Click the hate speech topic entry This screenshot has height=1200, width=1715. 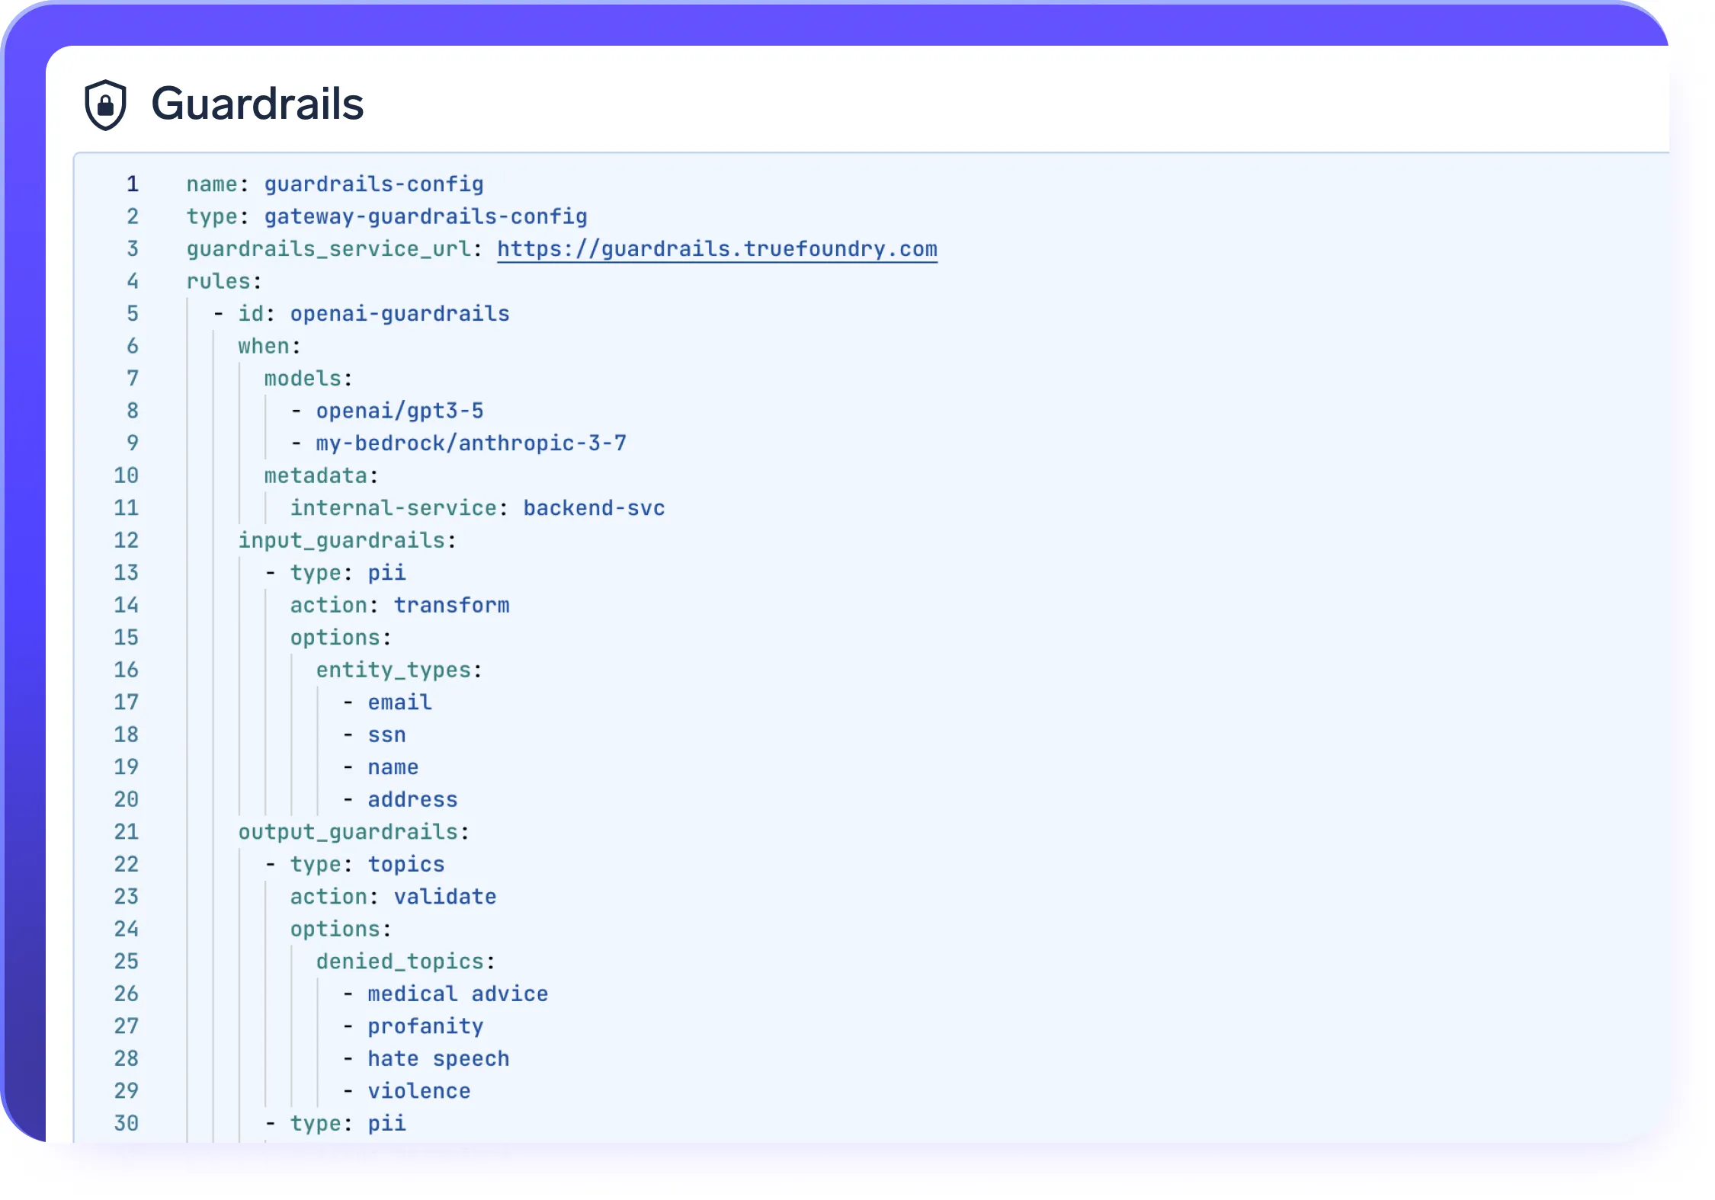(x=438, y=1058)
